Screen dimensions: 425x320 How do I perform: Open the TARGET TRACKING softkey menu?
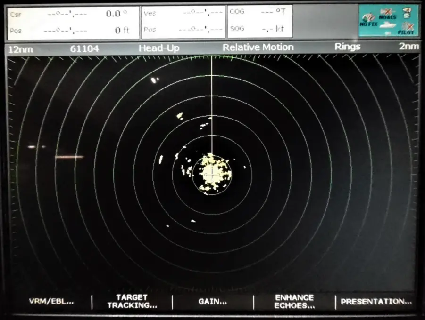(x=132, y=301)
